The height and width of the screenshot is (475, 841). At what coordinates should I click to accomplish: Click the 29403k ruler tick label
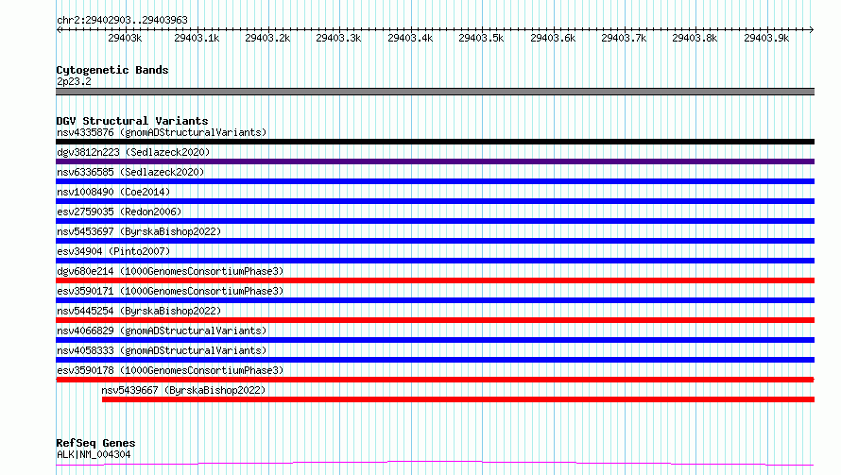tap(125, 38)
